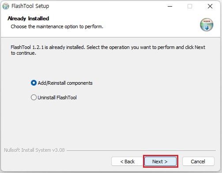Click the "FlashTool Setup" window title
The width and height of the screenshot is (222, 173).
tap(30, 6)
